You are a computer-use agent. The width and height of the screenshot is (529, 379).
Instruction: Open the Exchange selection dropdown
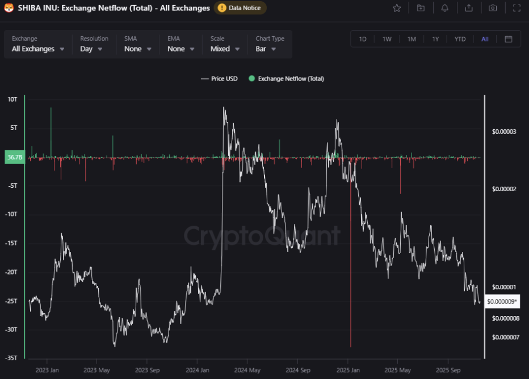[37, 49]
